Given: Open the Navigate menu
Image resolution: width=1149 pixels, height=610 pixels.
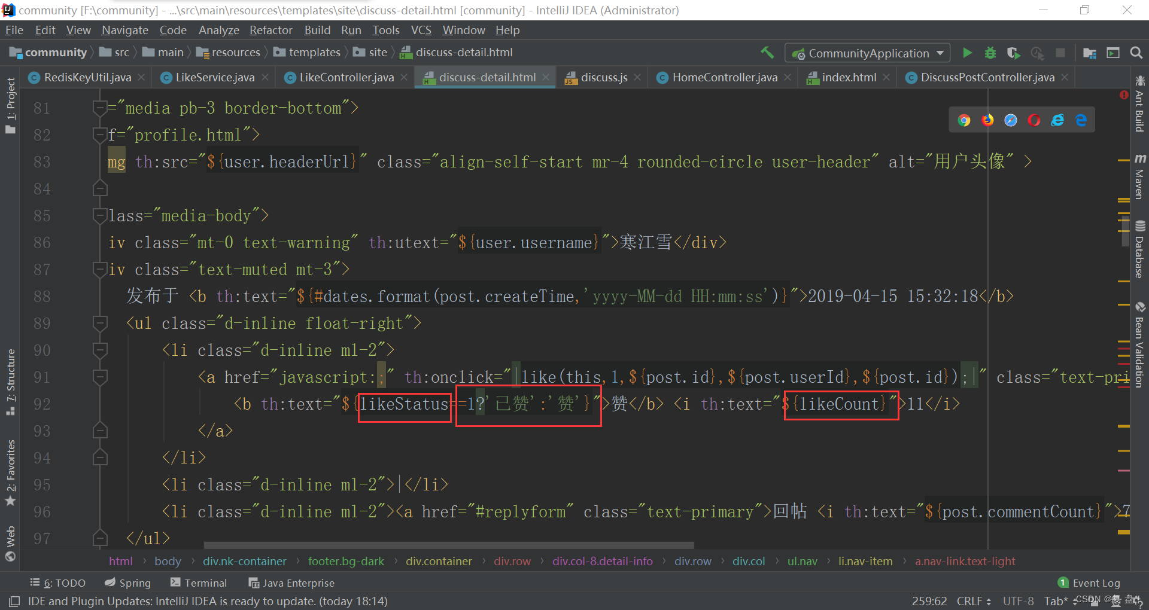Looking at the screenshot, I should [124, 30].
